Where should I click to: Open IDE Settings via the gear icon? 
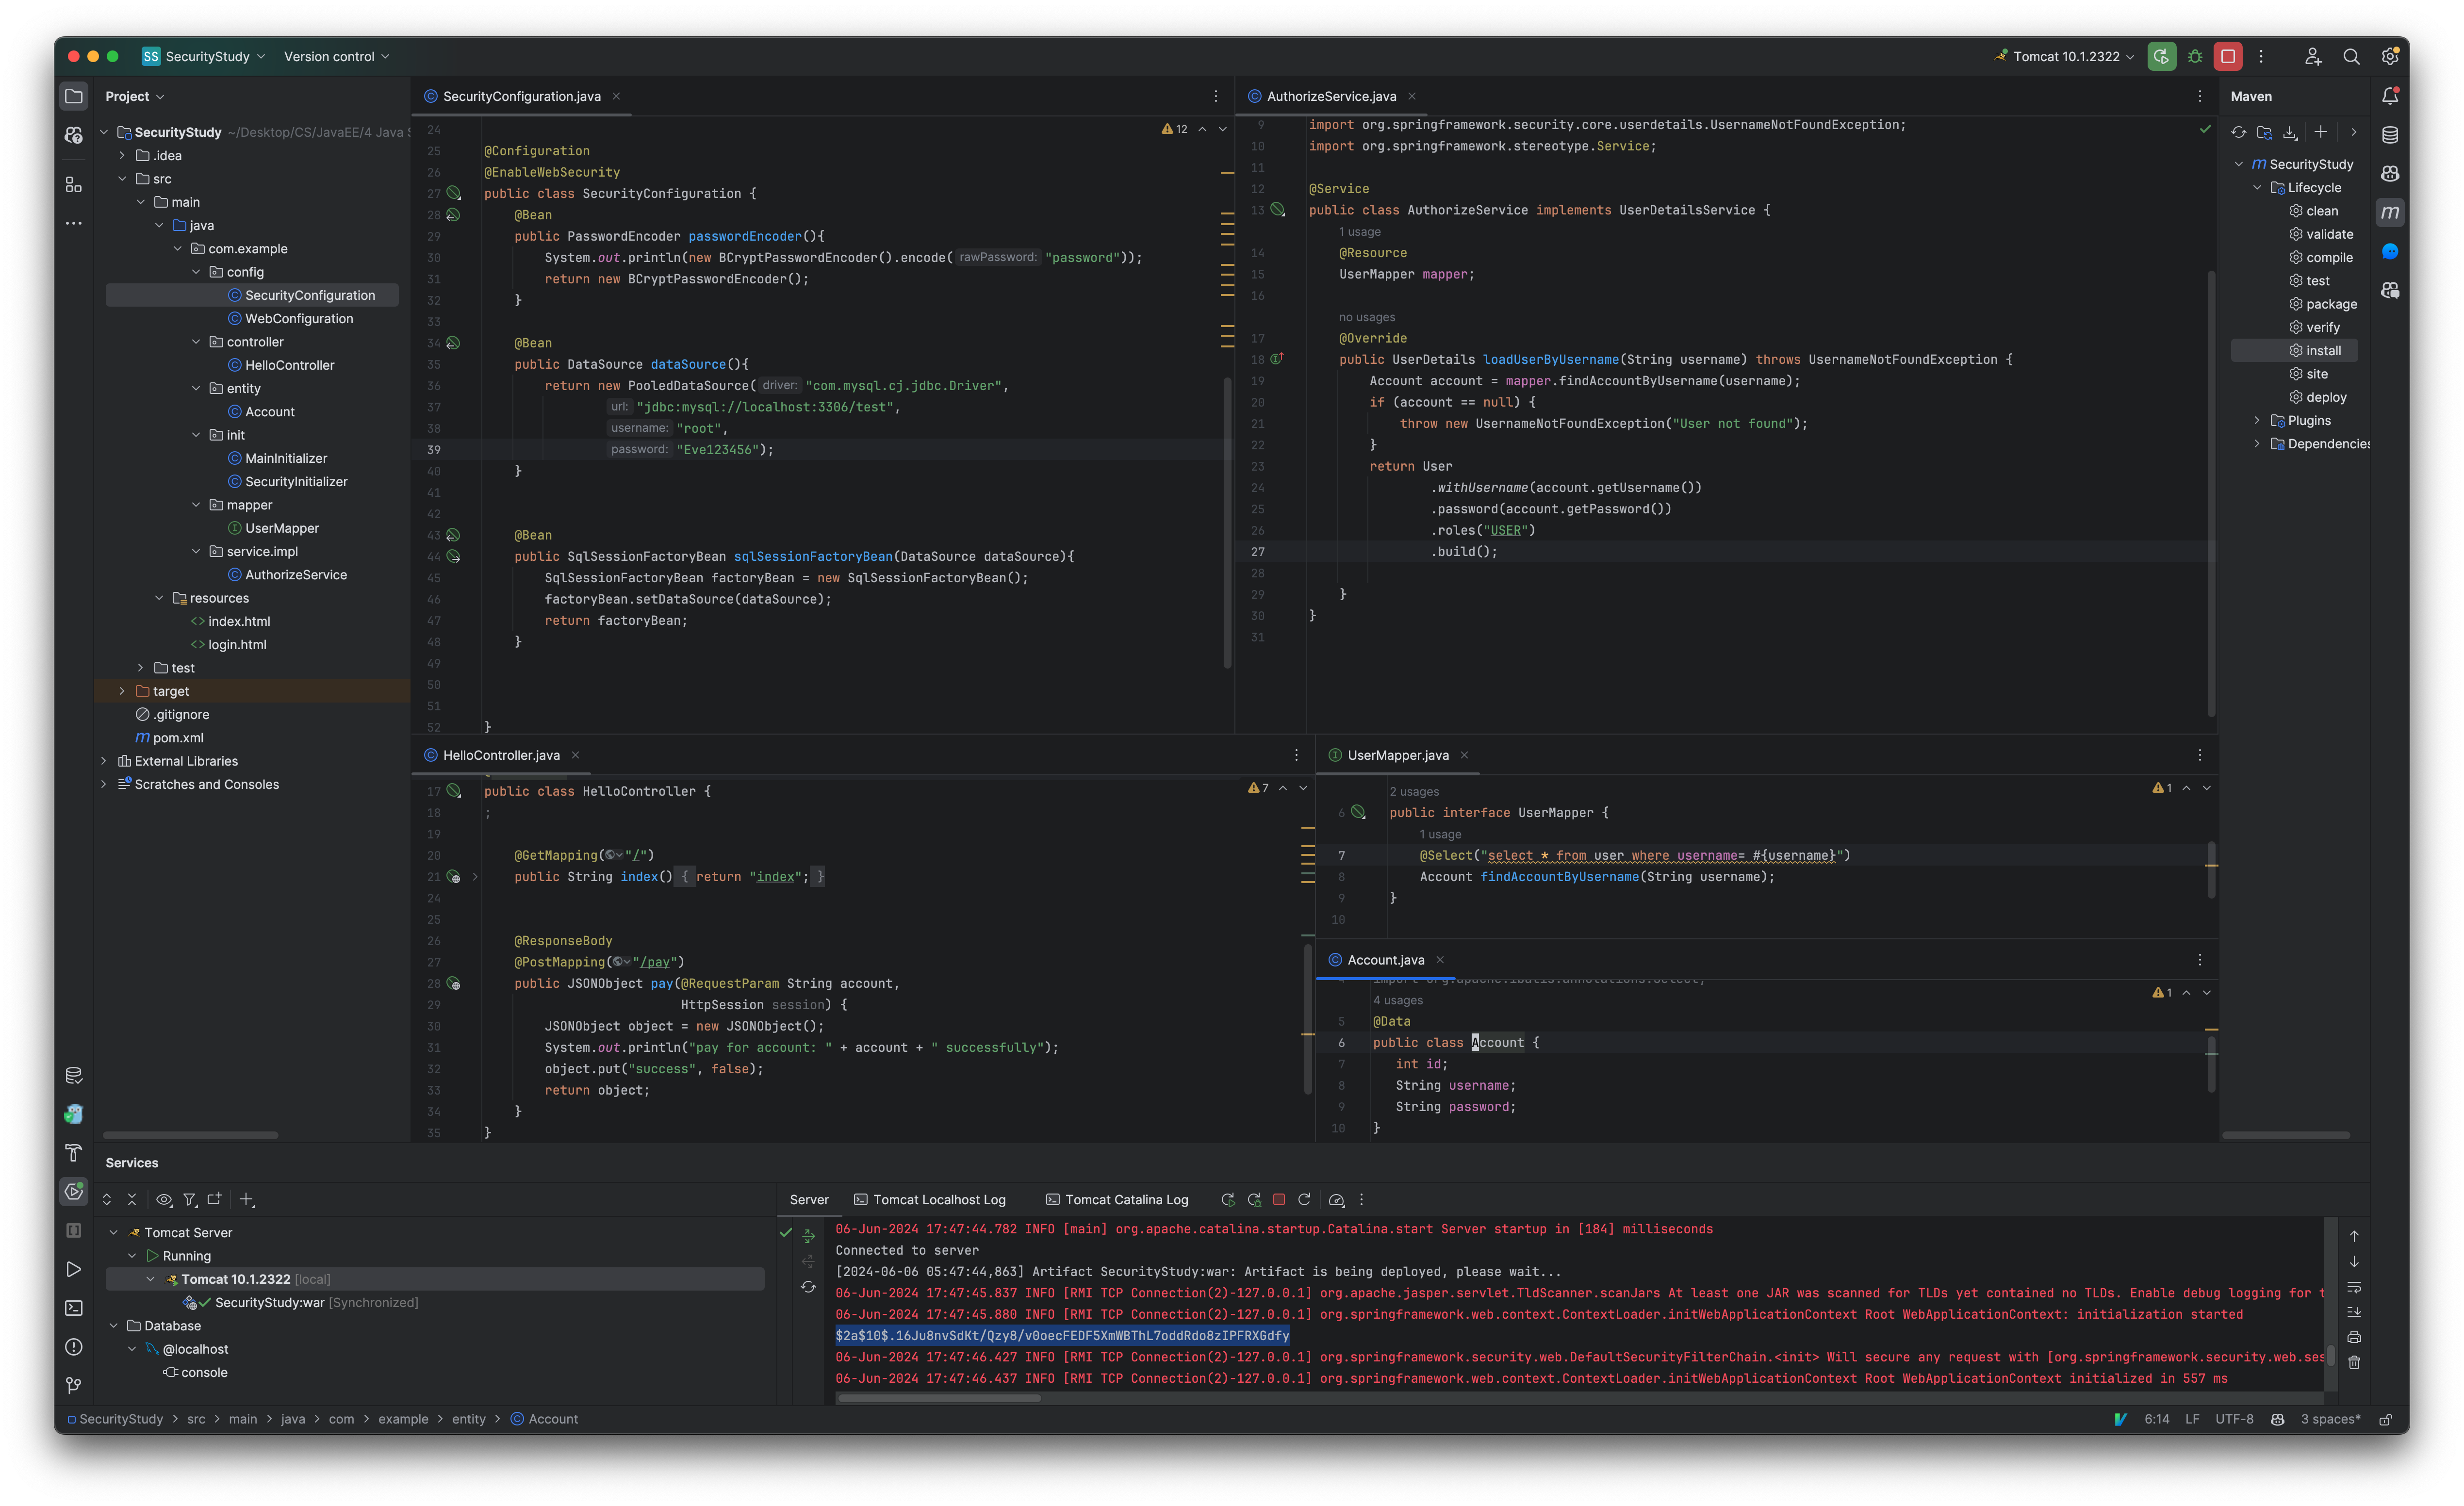pyautogui.click(x=2391, y=56)
